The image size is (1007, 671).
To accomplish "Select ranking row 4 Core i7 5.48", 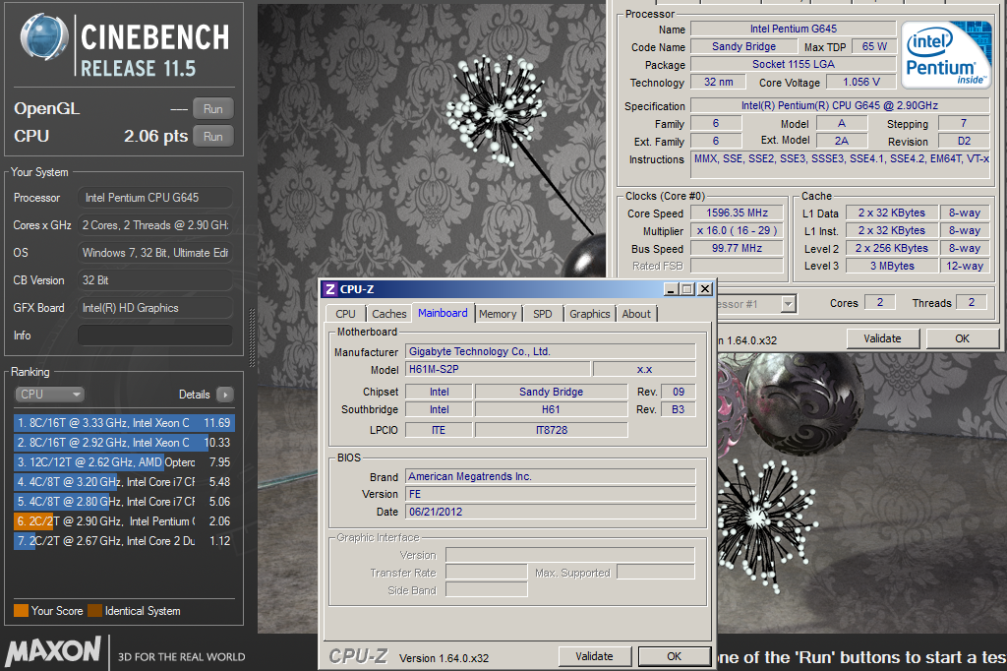I will (x=124, y=482).
